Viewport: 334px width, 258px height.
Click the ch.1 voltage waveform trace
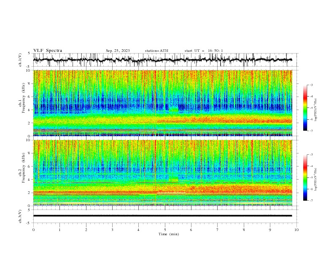coord(162,60)
